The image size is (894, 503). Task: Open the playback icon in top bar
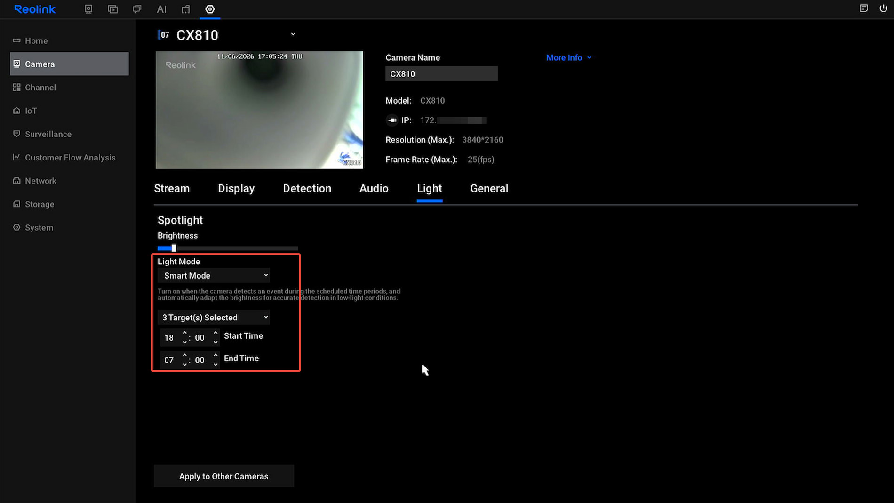click(112, 9)
